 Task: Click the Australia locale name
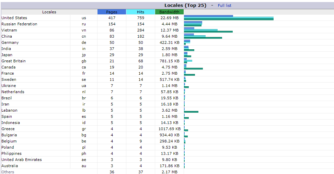(10, 166)
